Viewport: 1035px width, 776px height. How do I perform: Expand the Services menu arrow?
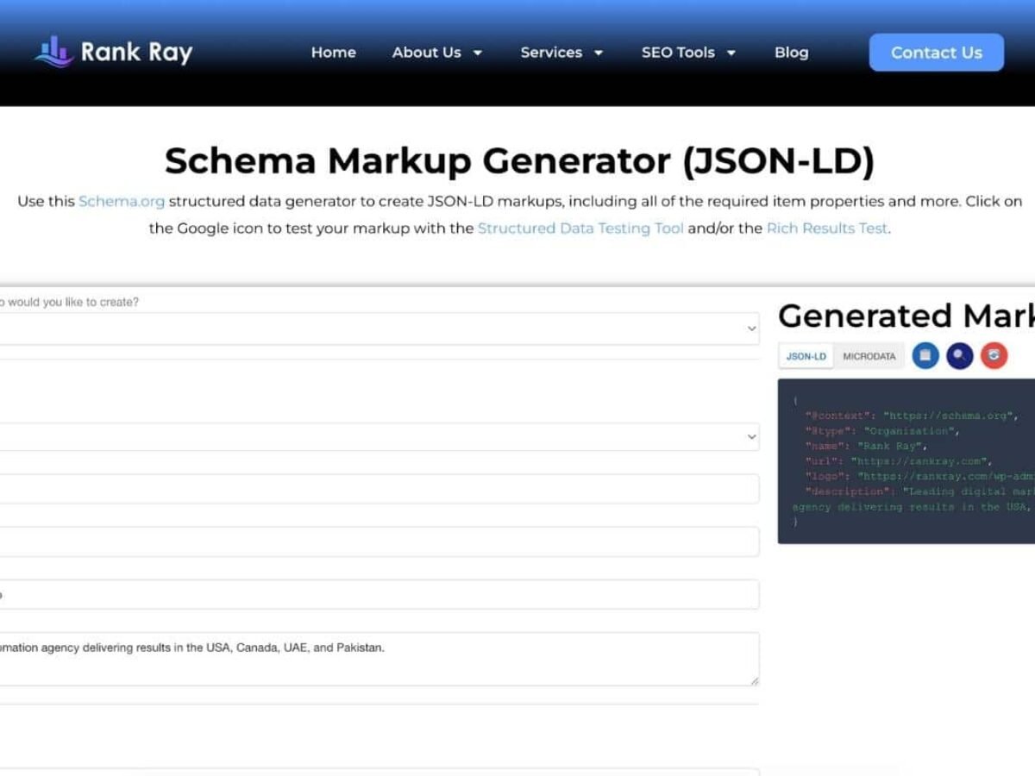click(x=599, y=53)
